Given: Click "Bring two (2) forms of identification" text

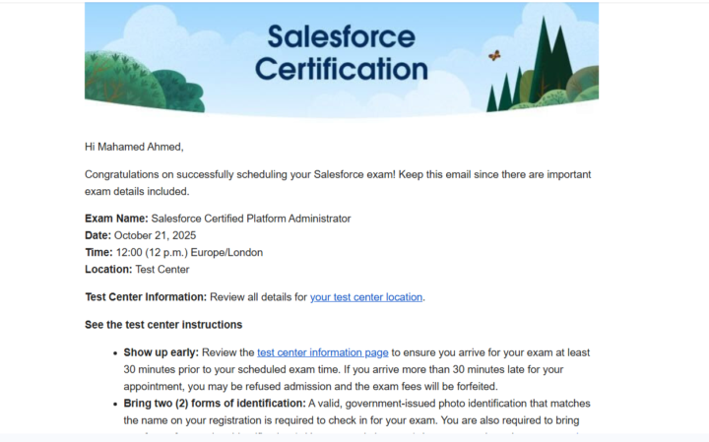Looking at the screenshot, I should [x=215, y=402].
